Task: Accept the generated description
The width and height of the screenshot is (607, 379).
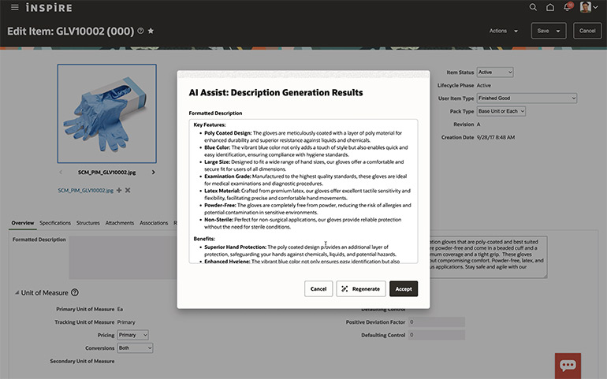Action: click(x=403, y=289)
